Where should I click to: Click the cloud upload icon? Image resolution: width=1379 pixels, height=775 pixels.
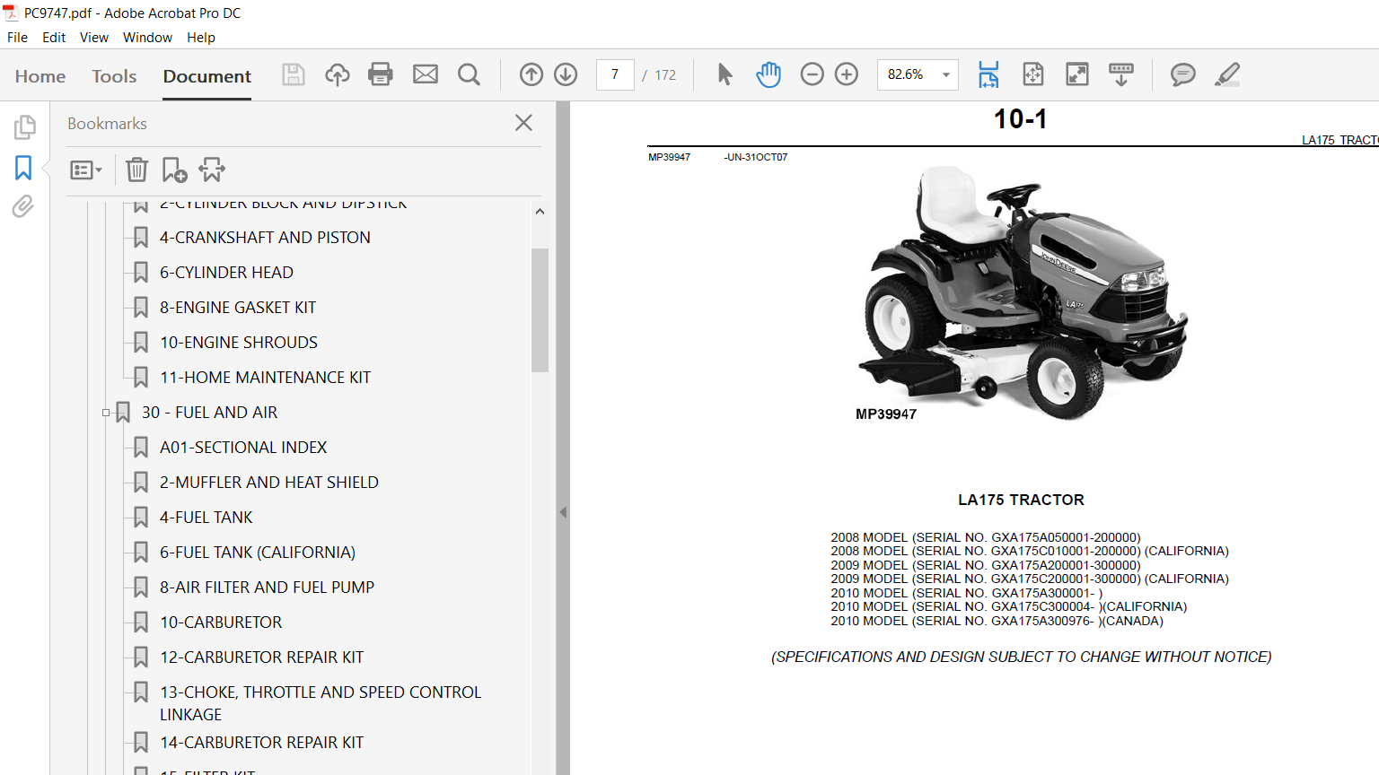coord(338,74)
